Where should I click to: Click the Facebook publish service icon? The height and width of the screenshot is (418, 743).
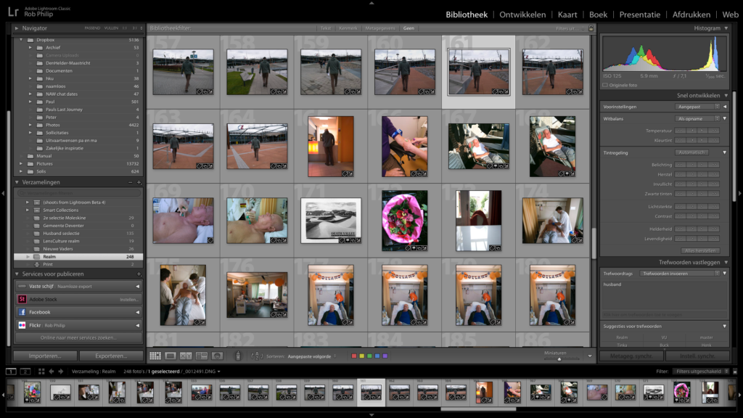tap(22, 312)
